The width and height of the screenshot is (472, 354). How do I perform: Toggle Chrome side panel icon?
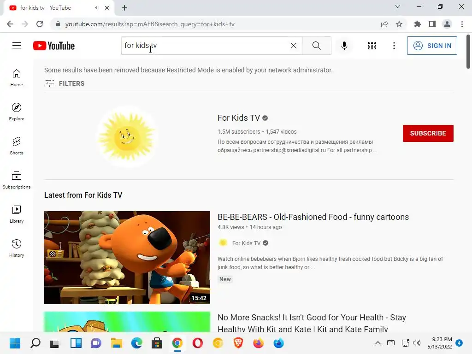coord(432,24)
